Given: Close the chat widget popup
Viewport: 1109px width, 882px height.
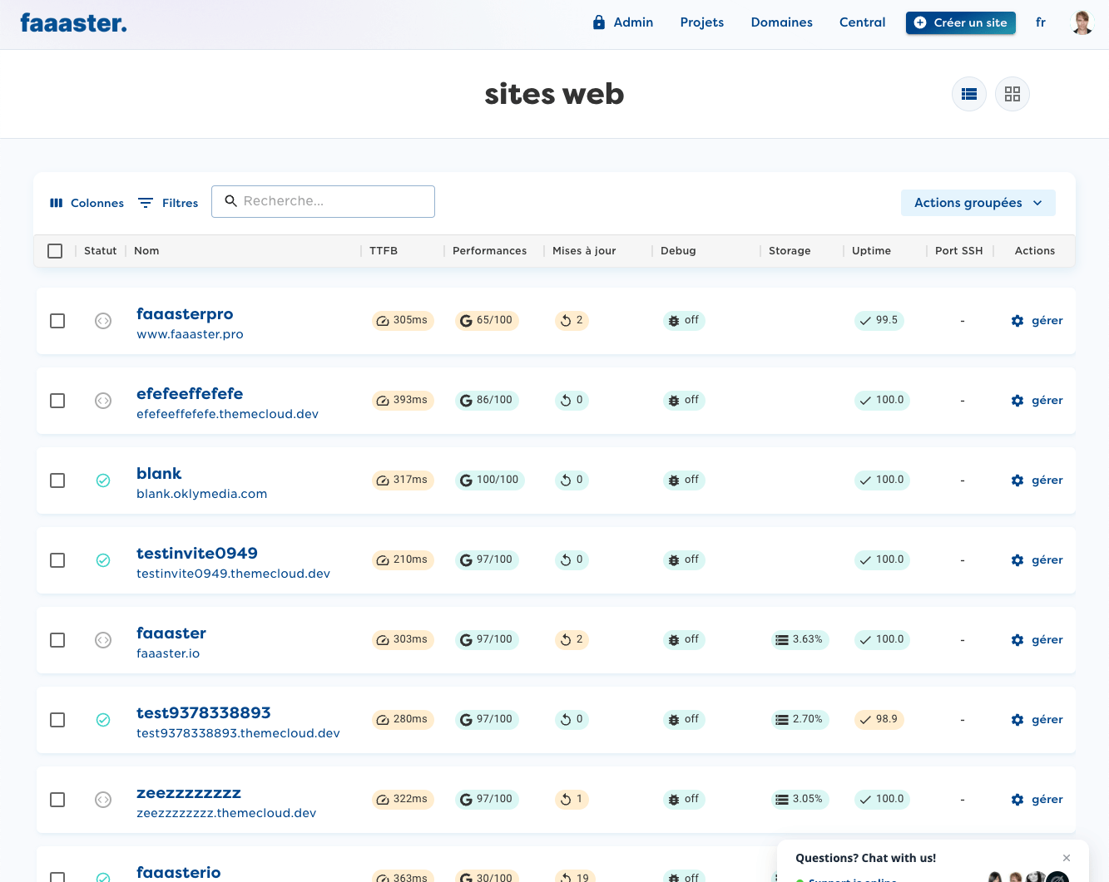Looking at the screenshot, I should pyautogui.click(x=1067, y=858).
